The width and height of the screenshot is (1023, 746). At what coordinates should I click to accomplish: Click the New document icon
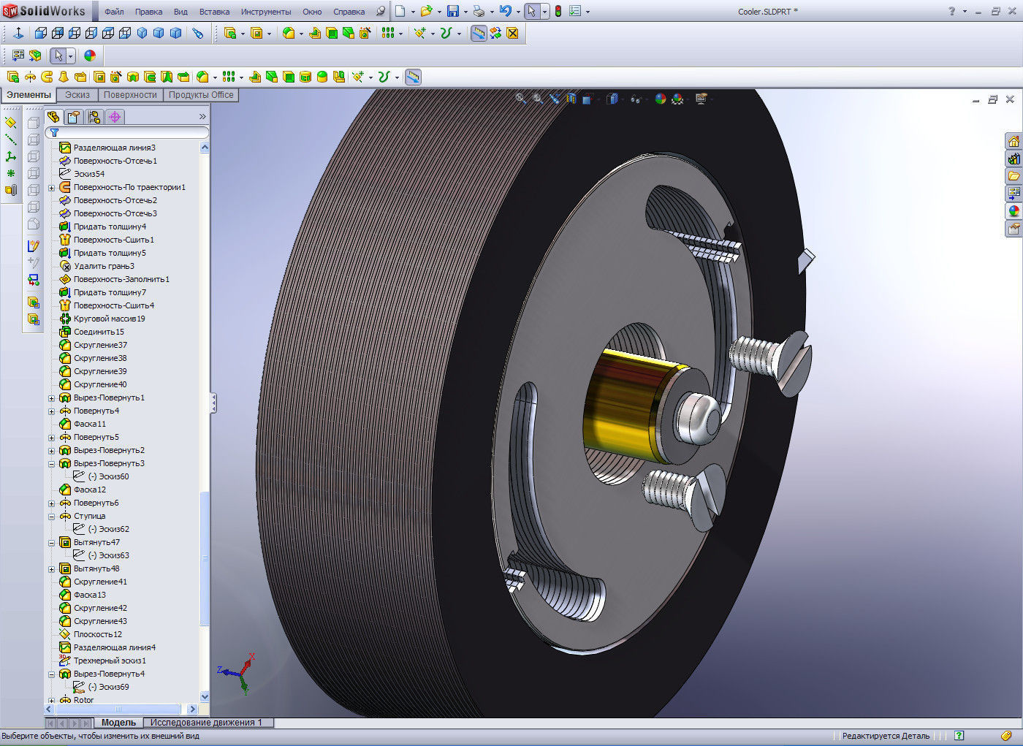coord(400,11)
